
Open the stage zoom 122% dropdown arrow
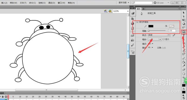point(128,11)
